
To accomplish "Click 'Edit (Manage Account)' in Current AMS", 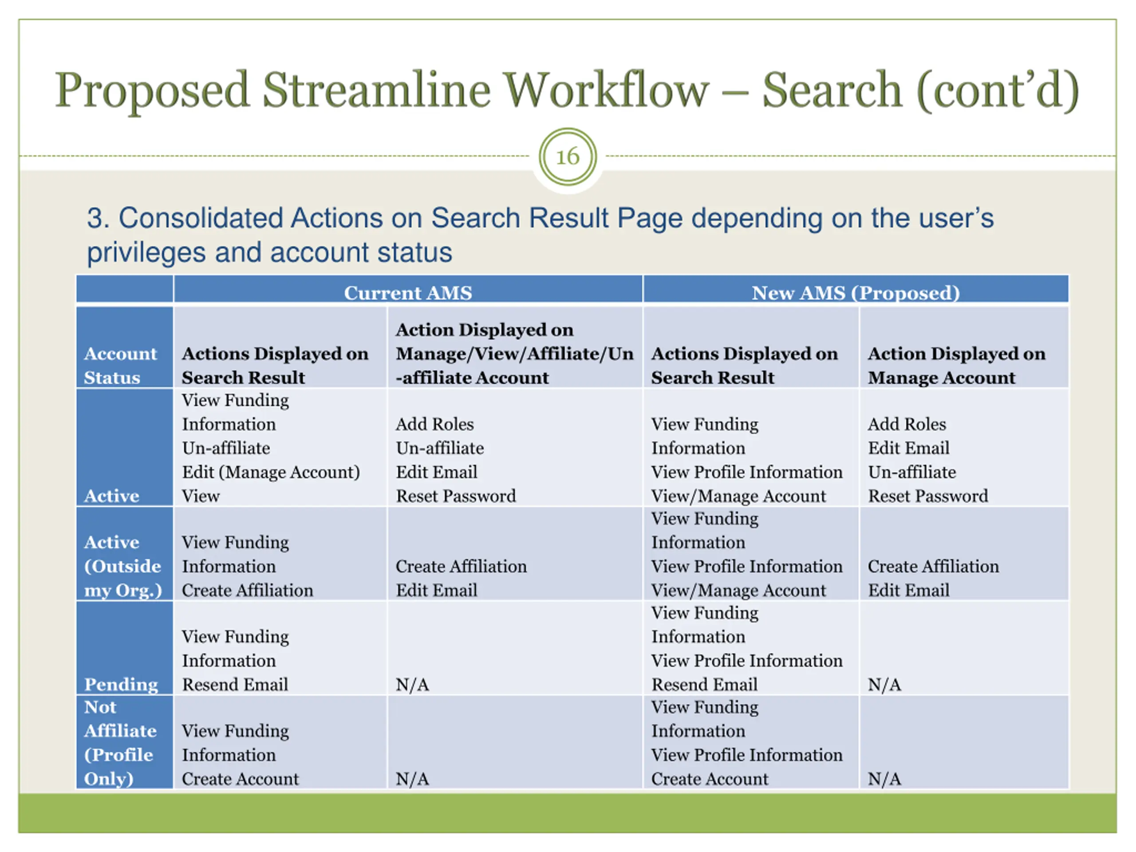I will click(271, 472).
